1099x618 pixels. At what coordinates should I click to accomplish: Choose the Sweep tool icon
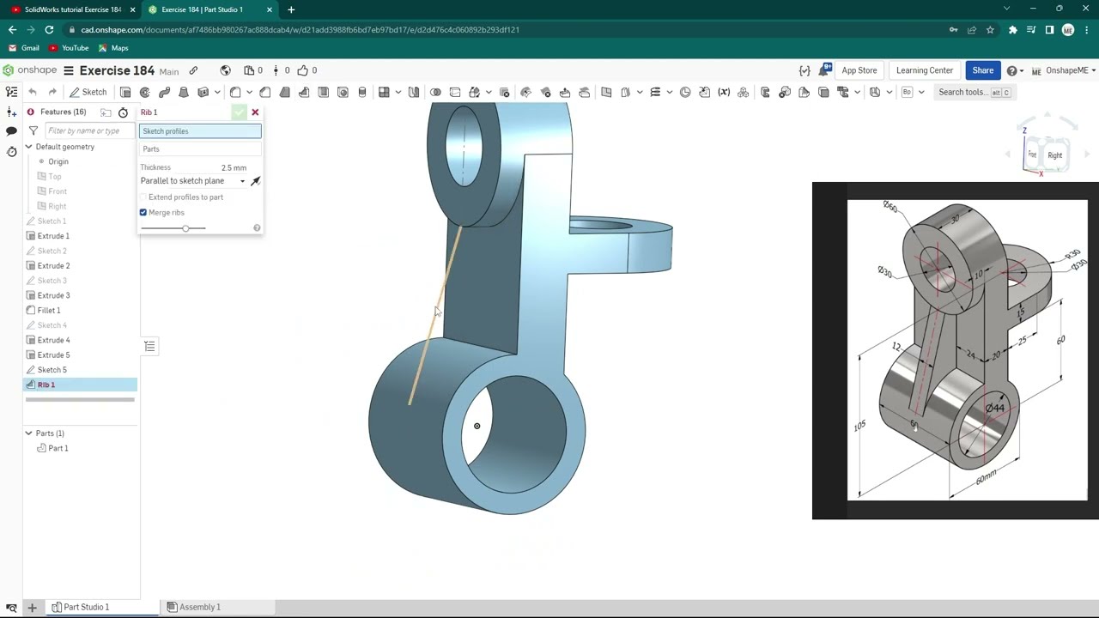164,92
